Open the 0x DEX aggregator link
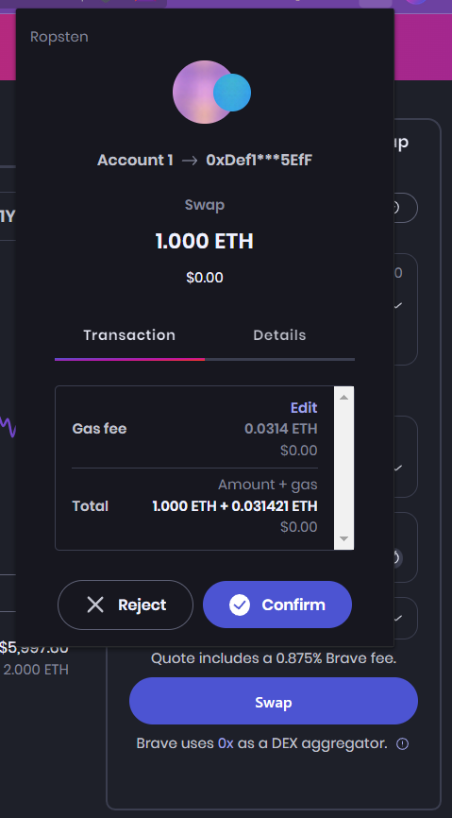Image resolution: width=452 pixels, height=818 pixels. tap(226, 743)
